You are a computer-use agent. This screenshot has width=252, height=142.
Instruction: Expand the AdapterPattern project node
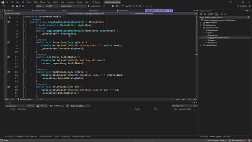(x=201, y=23)
